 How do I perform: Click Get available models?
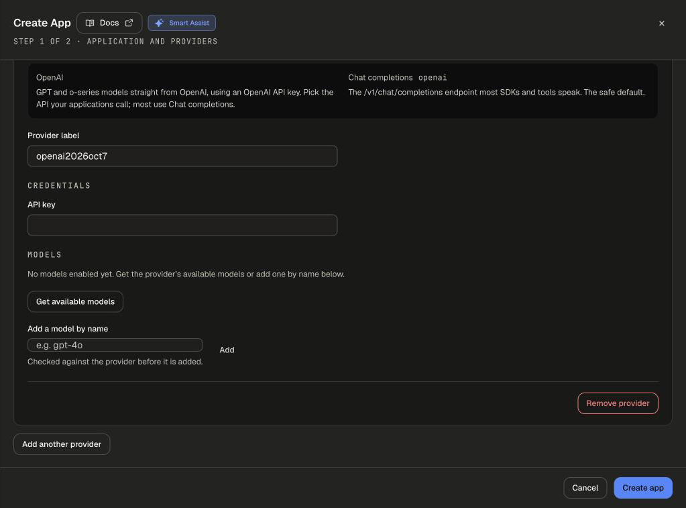[75, 302]
